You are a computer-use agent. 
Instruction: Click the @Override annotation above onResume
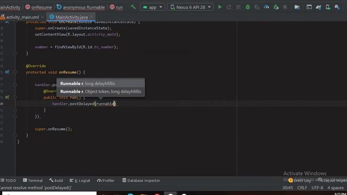point(36,66)
